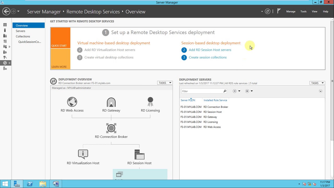Viewport: 334px width, 188px height.
Task: Open the Manage menu
Action: pos(291,11)
